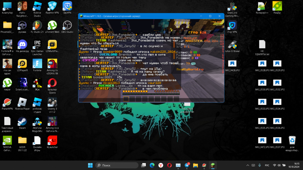Show hidden tray icons chevron

click(x=248, y=165)
